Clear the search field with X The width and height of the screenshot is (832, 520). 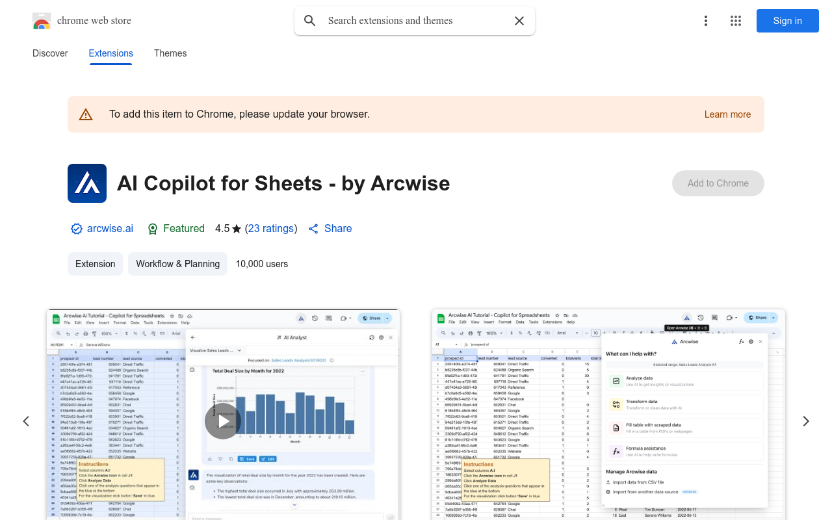point(519,21)
